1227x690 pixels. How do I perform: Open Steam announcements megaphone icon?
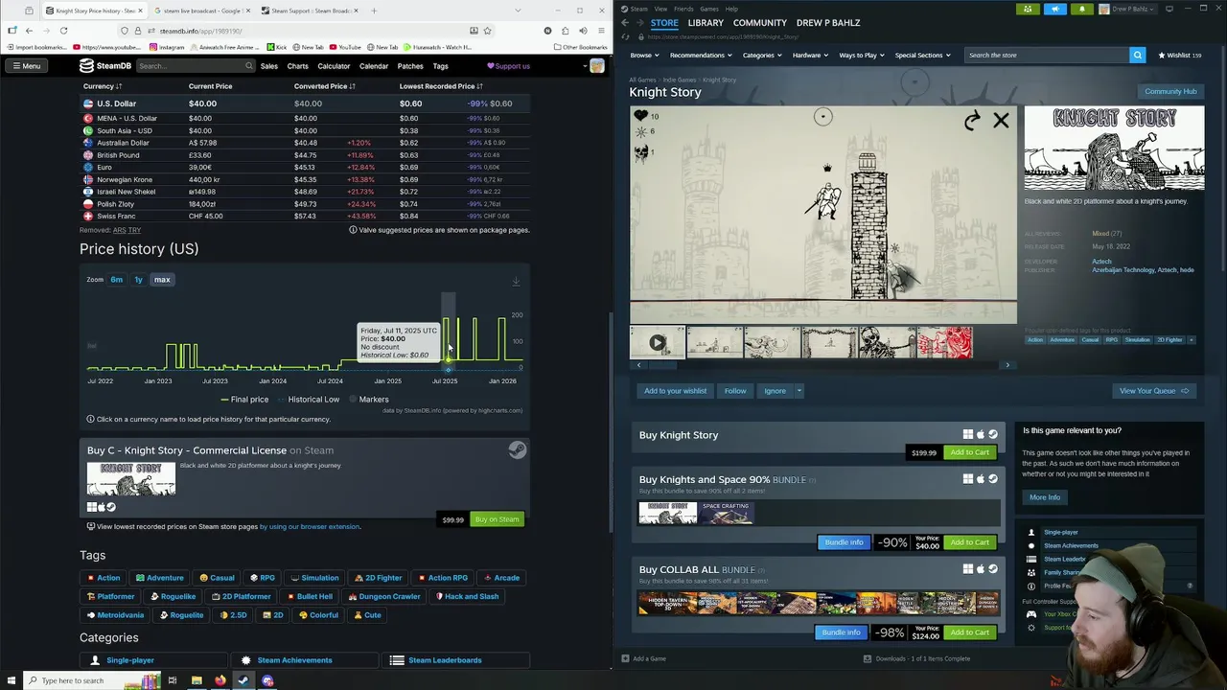click(1054, 9)
